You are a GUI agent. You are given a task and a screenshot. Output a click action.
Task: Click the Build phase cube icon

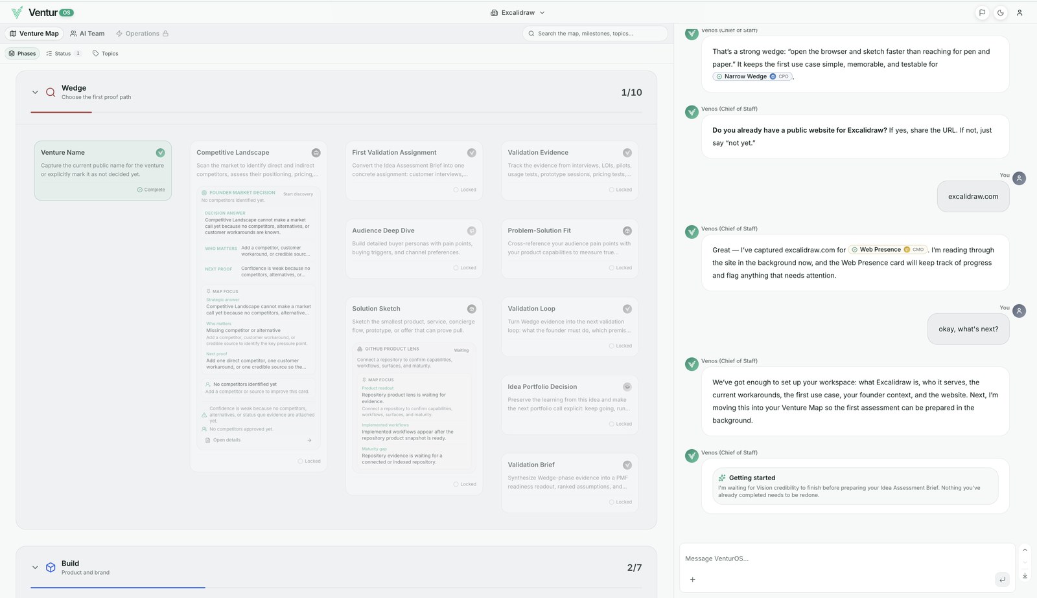click(51, 568)
